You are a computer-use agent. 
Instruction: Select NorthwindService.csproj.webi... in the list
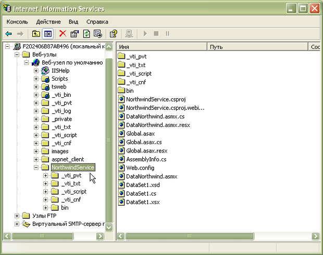pos(165,108)
